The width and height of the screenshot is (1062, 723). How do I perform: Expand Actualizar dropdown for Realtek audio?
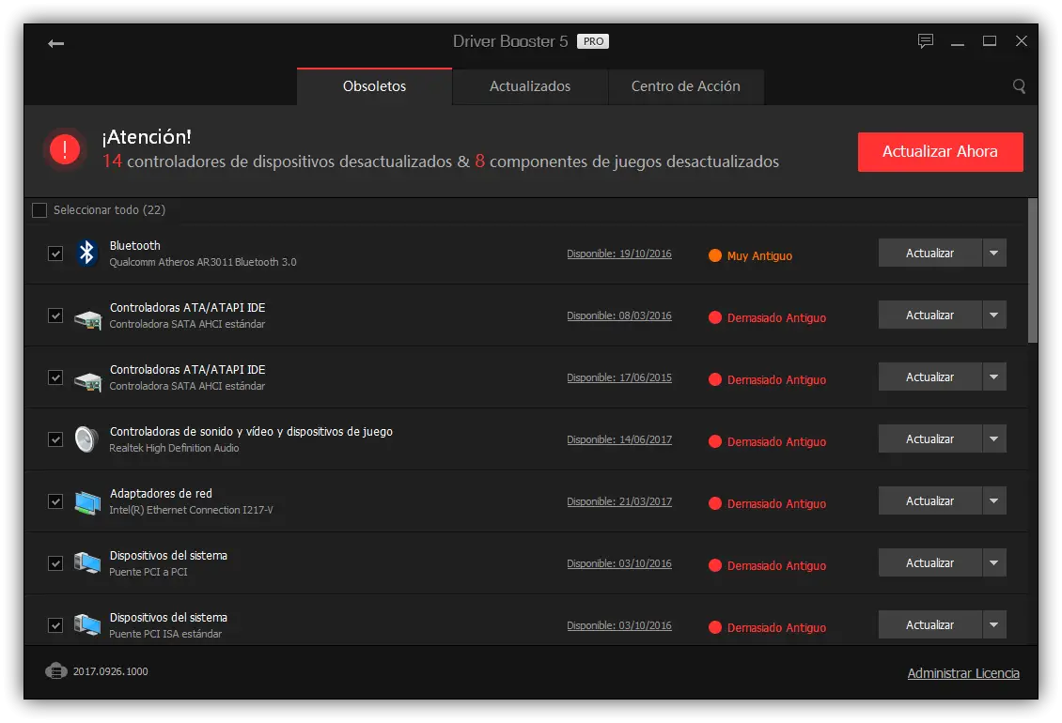click(993, 438)
